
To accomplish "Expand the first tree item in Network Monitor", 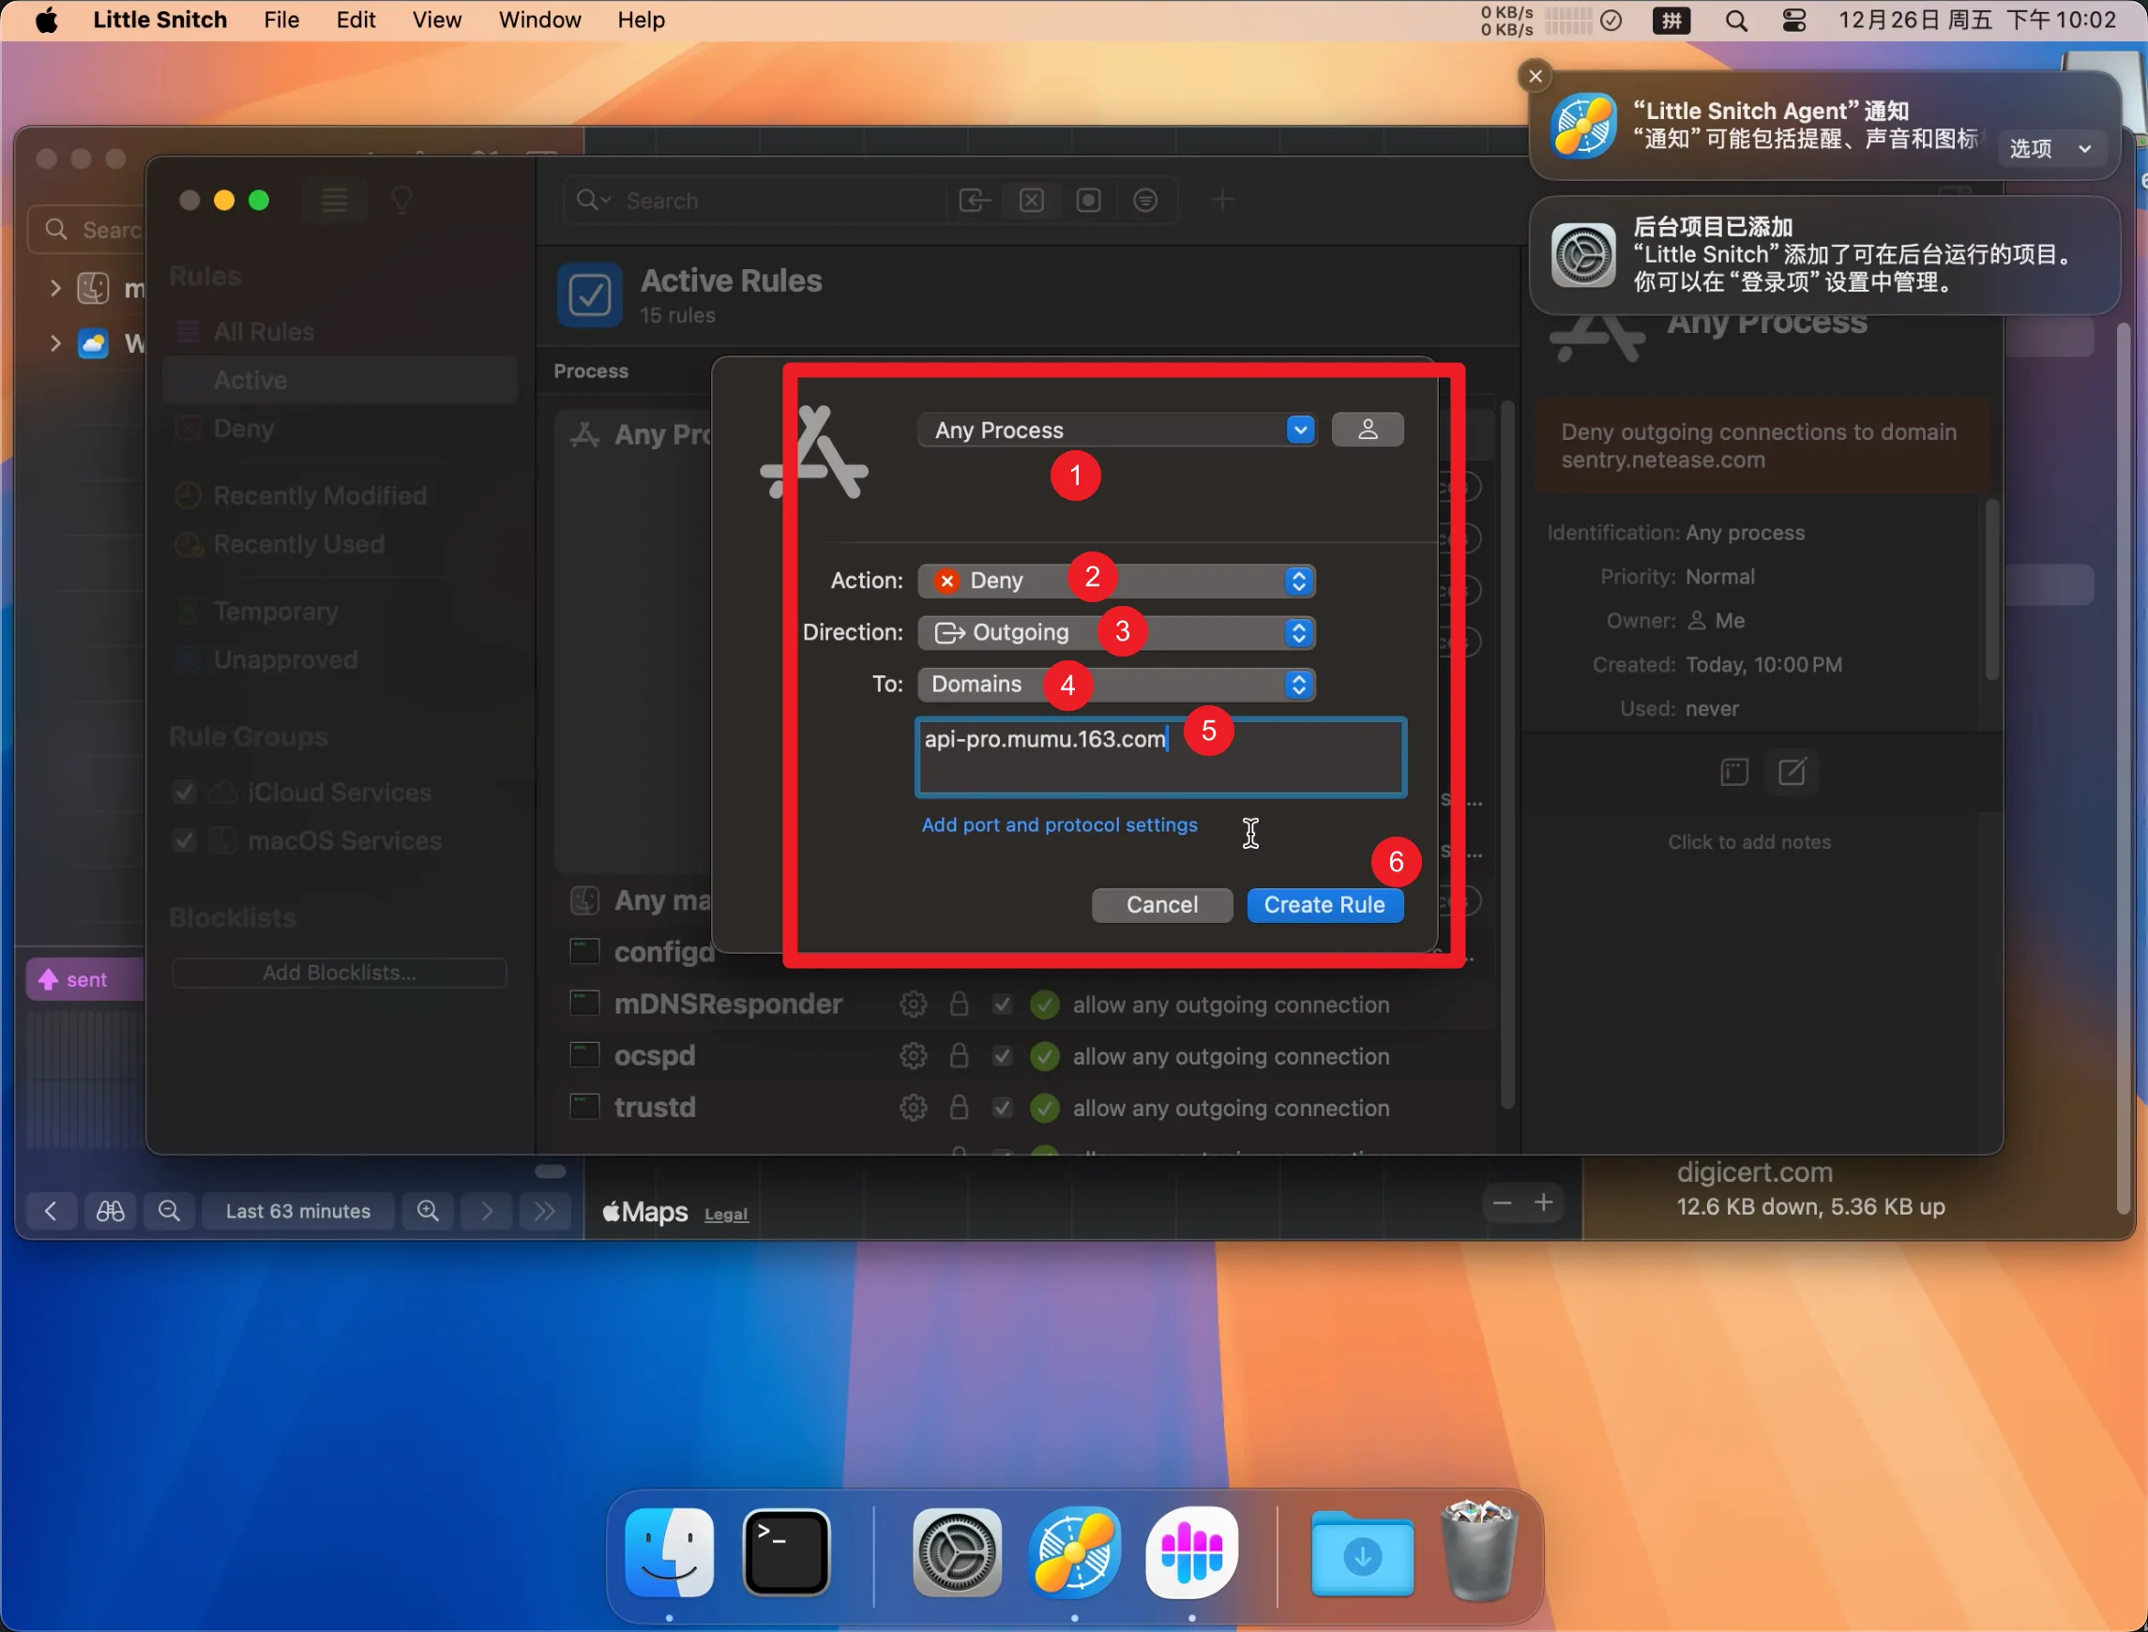I will point(54,288).
